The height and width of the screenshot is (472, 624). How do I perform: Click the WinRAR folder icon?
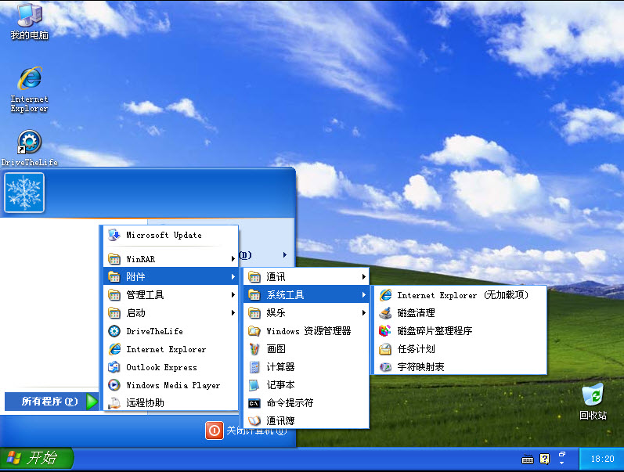[x=114, y=259]
